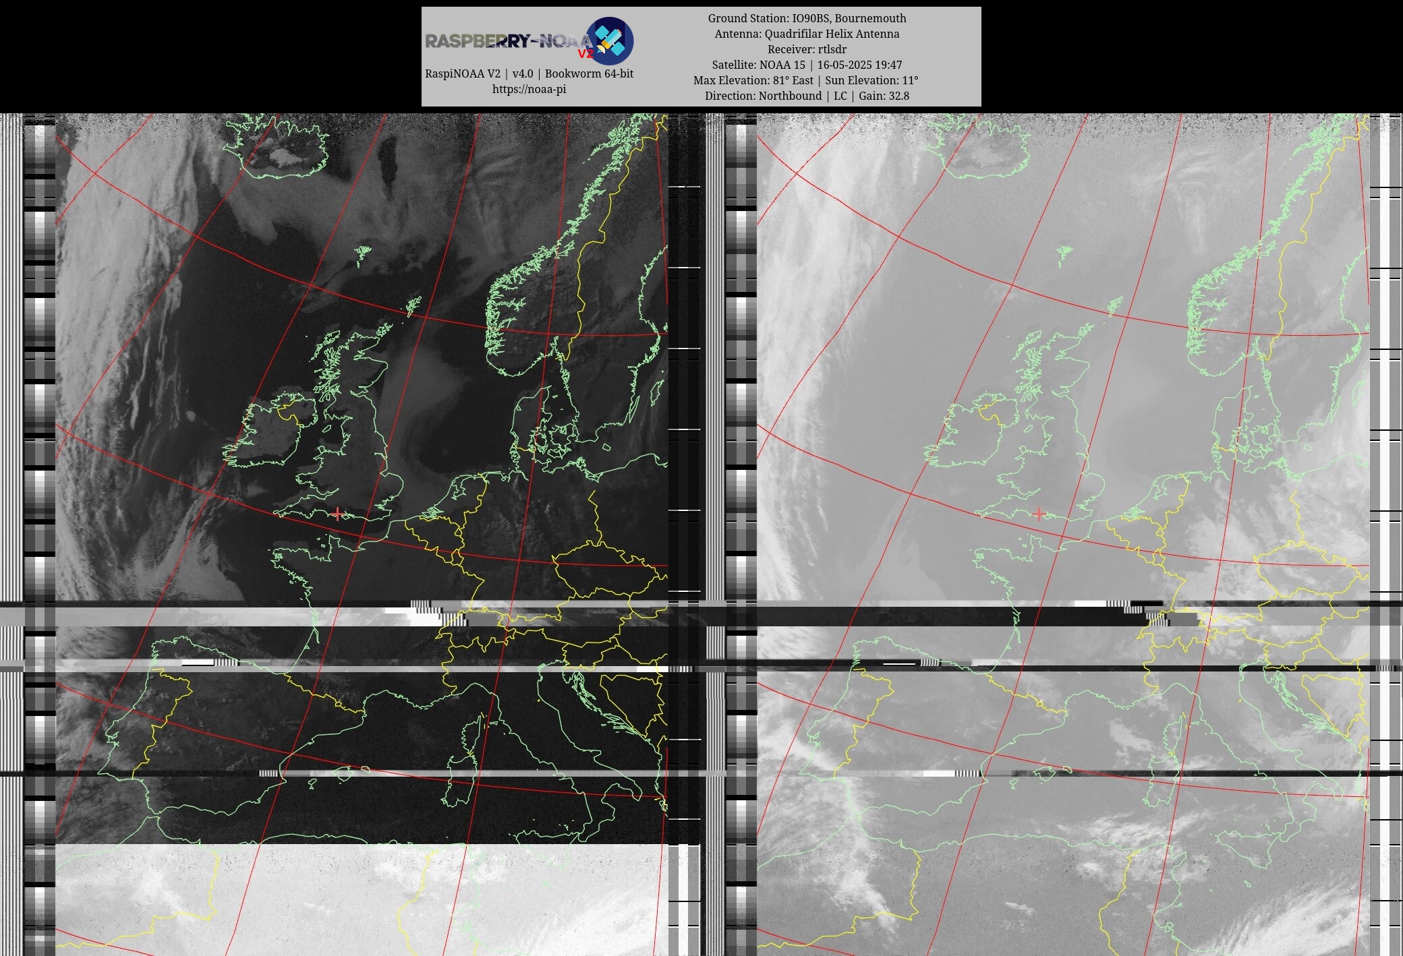The width and height of the screenshot is (1403, 956).
Task: Click the 'Direction: Northbound | LC | Gain: 32.8' line
Action: pyautogui.click(x=807, y=96)
